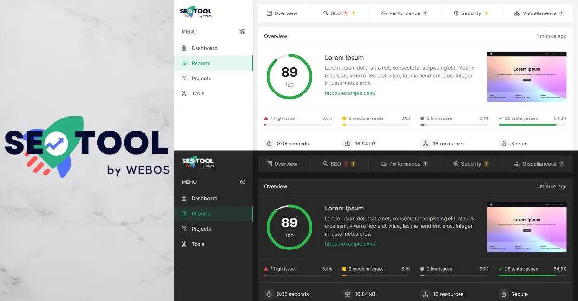Click the padlock Secure icon in light panel
Screen dimensions: 578x301
503,144
